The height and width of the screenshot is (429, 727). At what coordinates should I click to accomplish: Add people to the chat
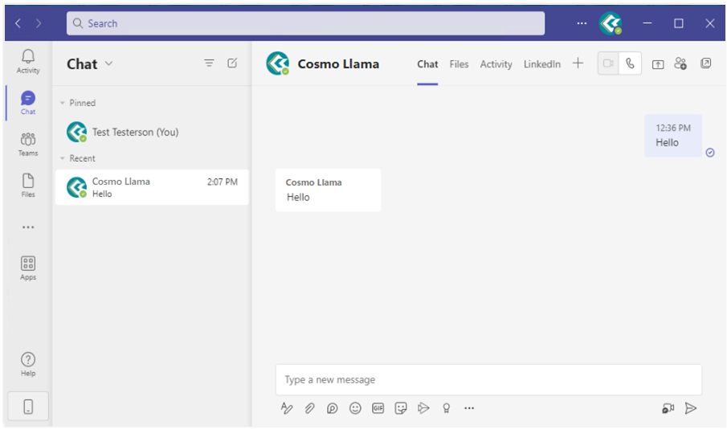tap(680, 63)
